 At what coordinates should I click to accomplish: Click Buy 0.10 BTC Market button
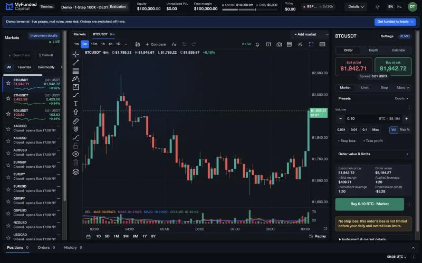(x=370, y=204)
